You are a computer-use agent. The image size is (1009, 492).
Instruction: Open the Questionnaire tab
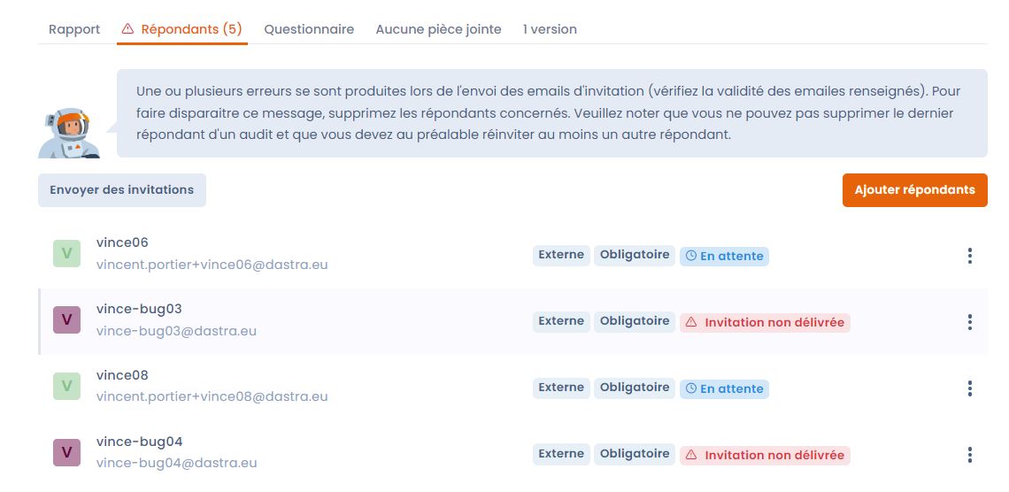pyautogui.click(x=309, y=29)
